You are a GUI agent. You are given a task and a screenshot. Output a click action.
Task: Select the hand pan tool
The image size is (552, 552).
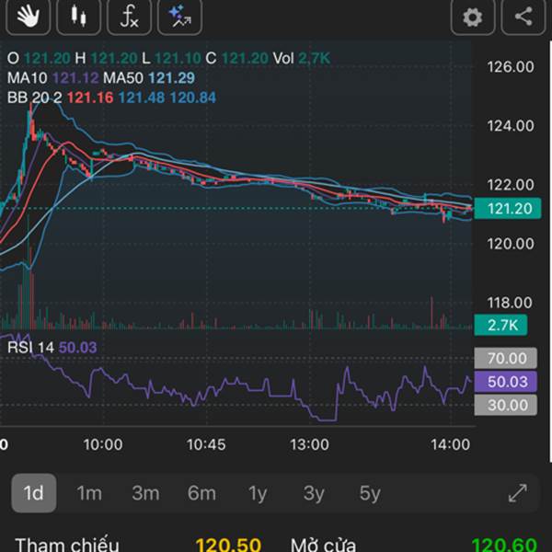click(29, 17)
